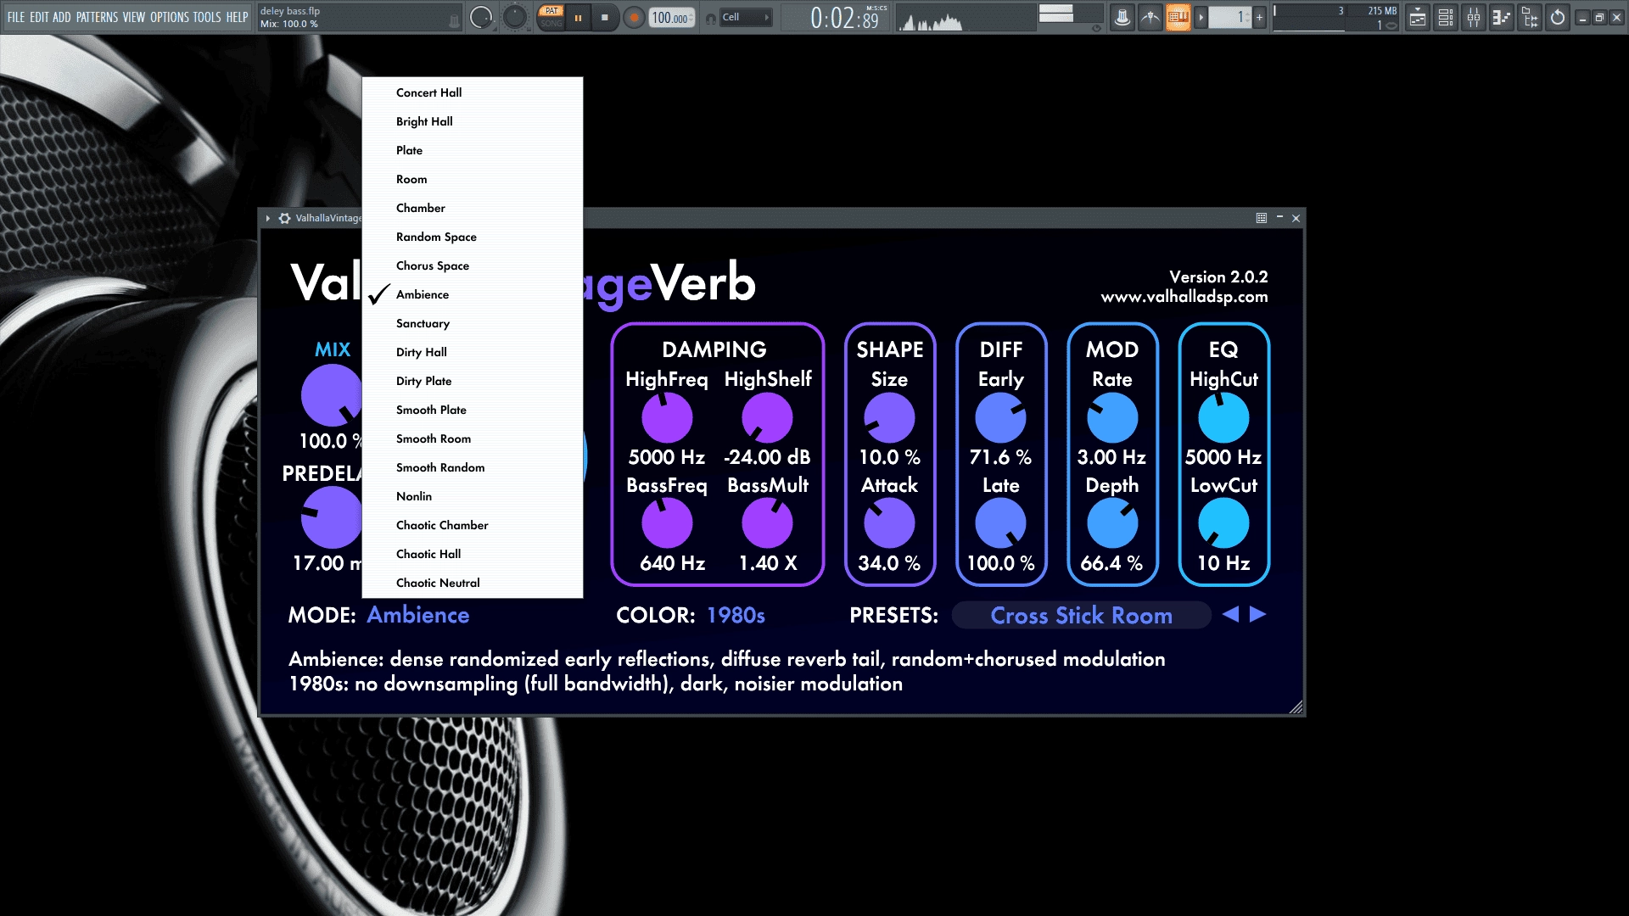Open the Browser icon
The image size is (1629, 916).
click(1530, 17)
